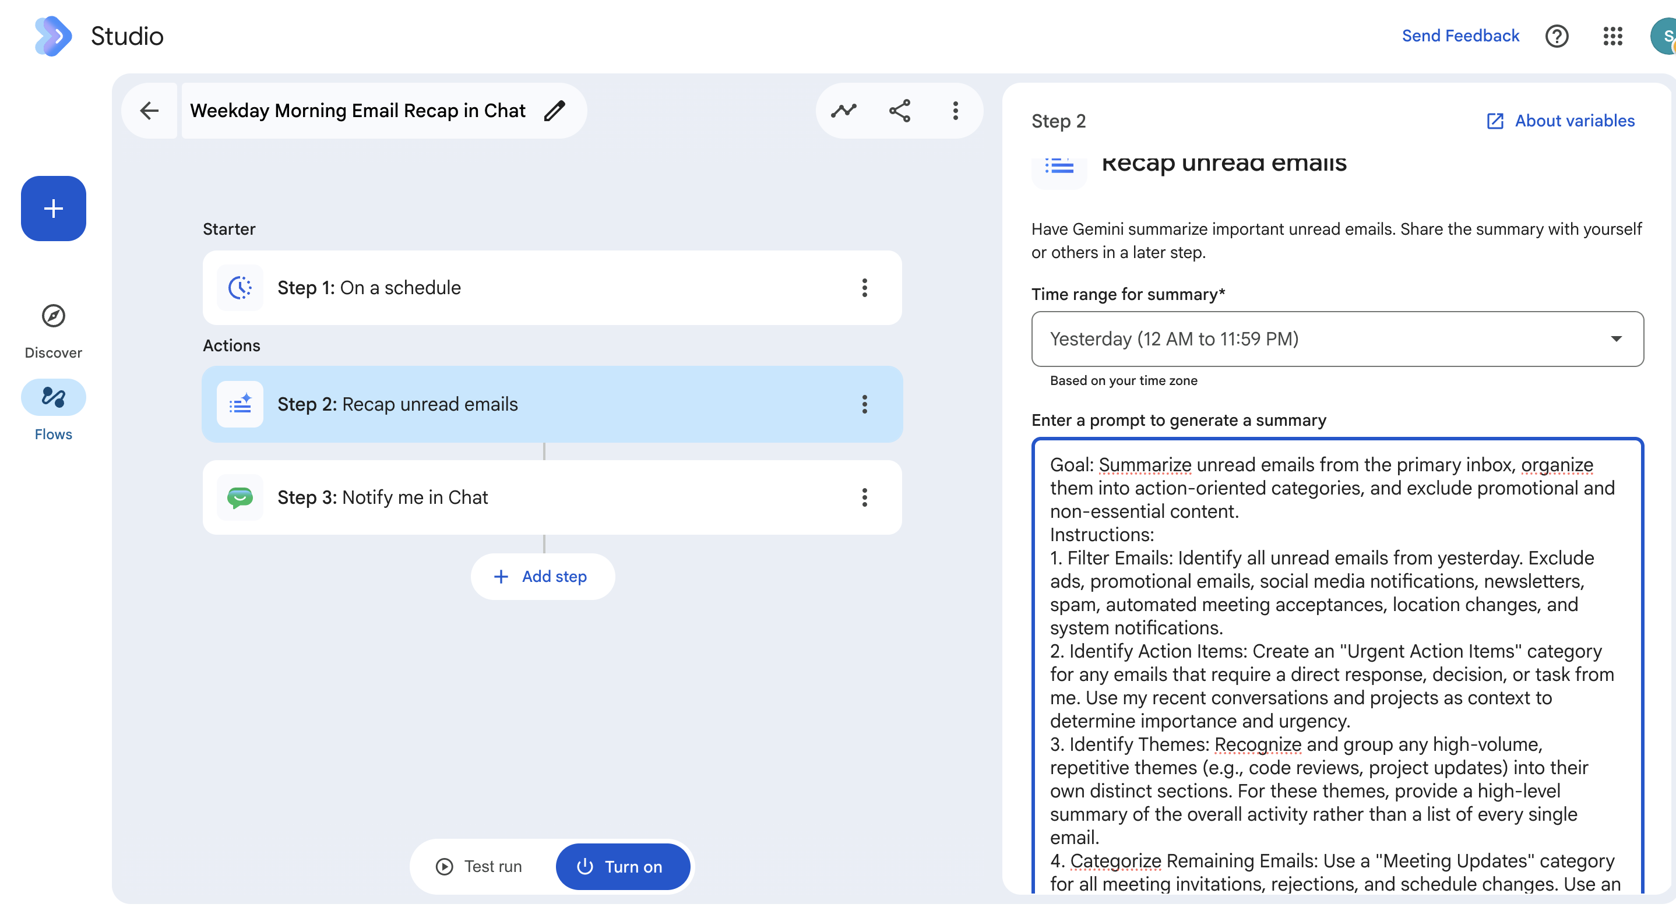Click the Studio wordmark text
The width and height of the screenshot is (1676, 918).
pos(127,36)
